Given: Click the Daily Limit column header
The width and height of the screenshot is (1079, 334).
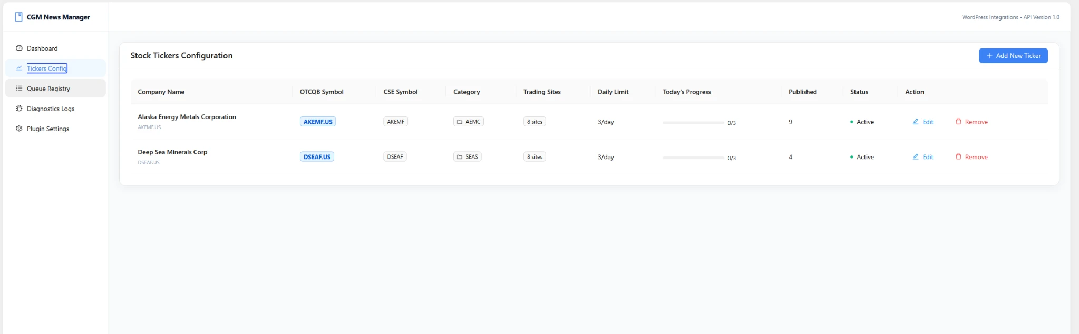Looking at the screenshot, I should coord(613,92).
